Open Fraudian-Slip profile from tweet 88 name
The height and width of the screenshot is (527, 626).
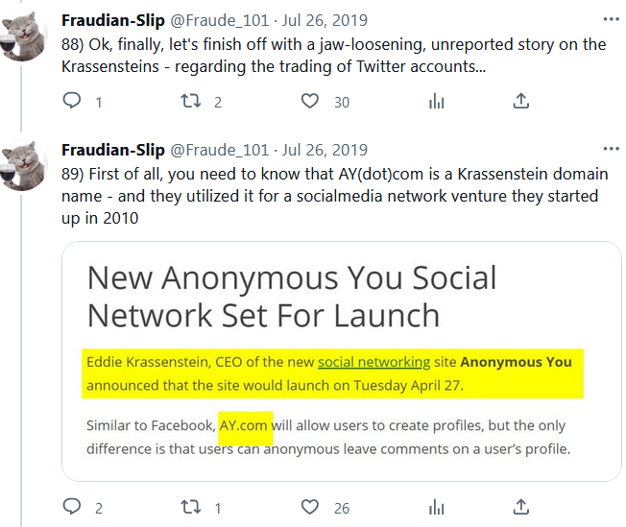click(x=112, y=20)
